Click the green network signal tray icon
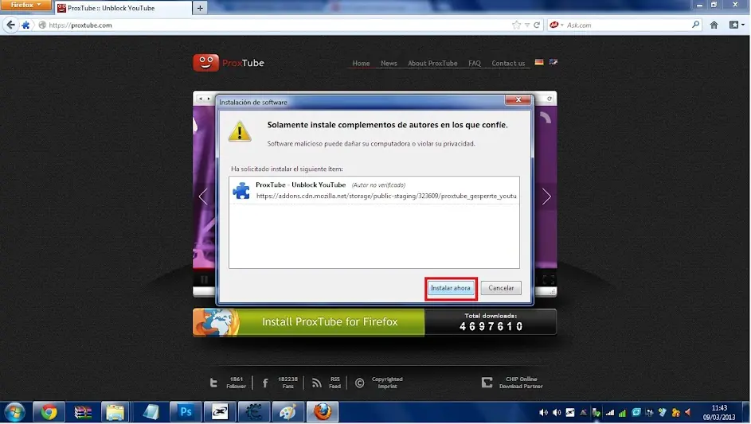 click(x=622, y=413)
